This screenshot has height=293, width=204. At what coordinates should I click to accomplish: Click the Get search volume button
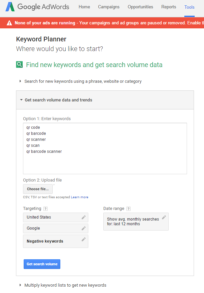(42, 264)
